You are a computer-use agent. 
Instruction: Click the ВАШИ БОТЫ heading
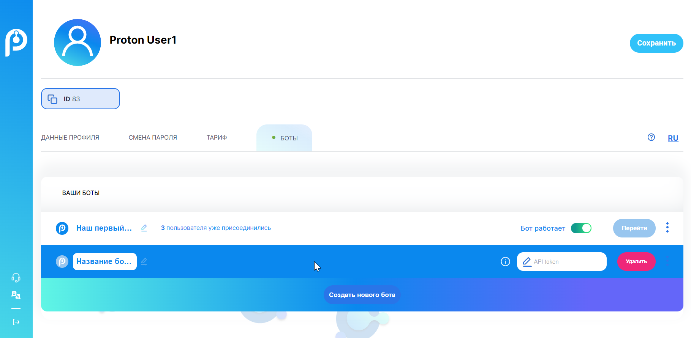coord(81,193)
